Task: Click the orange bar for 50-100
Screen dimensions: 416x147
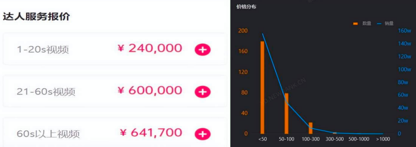Action: (286, 113)
